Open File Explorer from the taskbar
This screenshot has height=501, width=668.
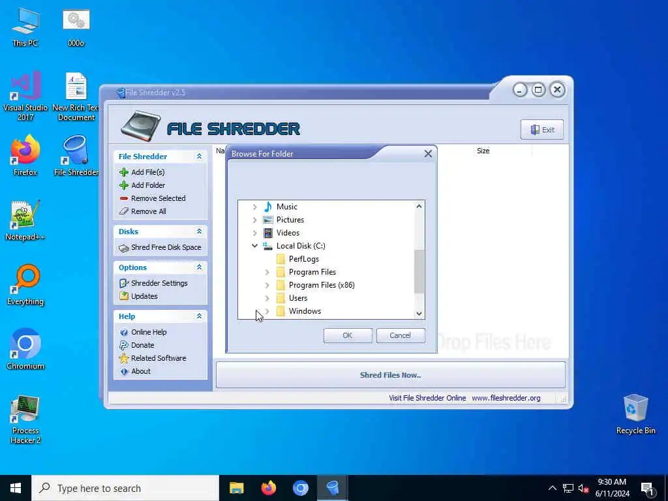[236, 488]
